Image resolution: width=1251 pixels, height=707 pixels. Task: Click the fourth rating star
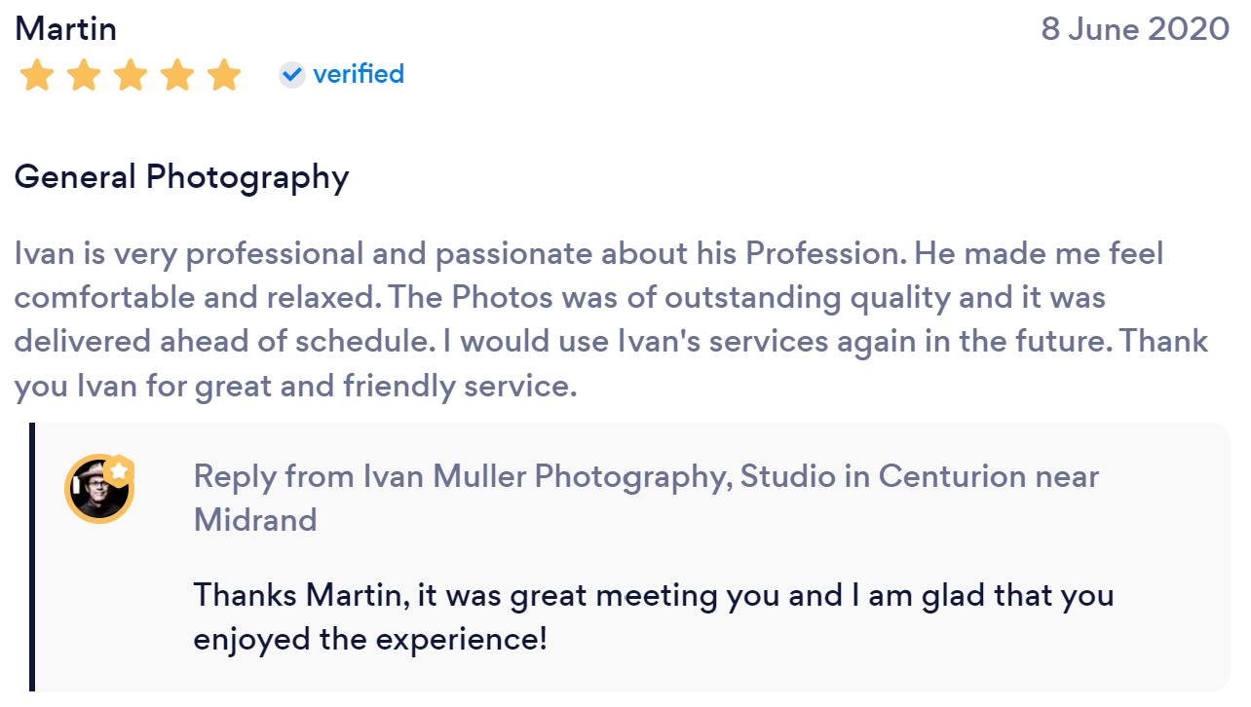(x=176, y=75)
